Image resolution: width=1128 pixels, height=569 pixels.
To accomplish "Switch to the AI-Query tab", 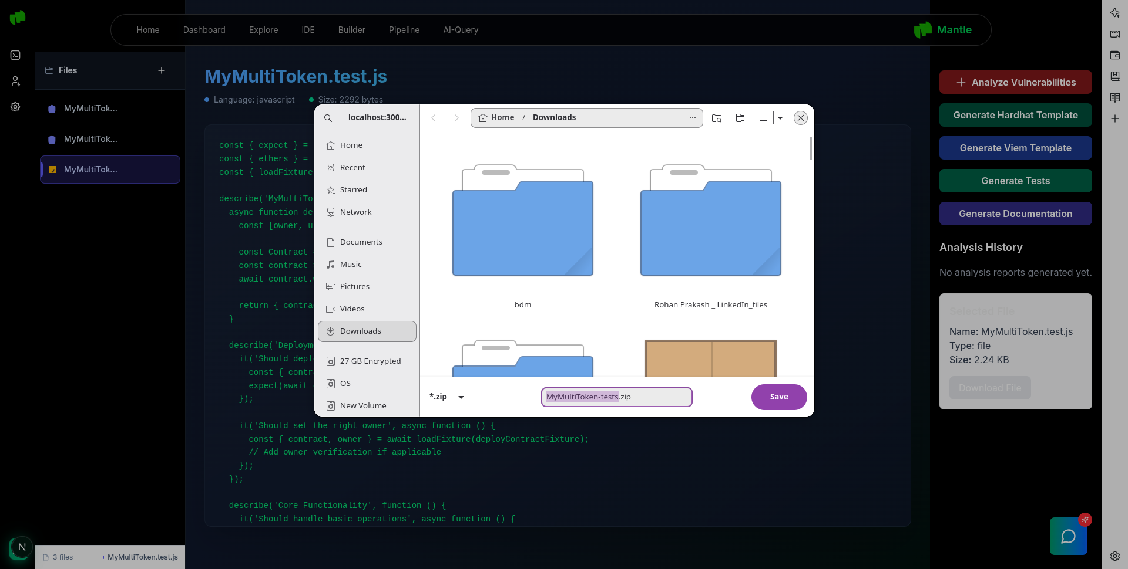I will point(461,30).
